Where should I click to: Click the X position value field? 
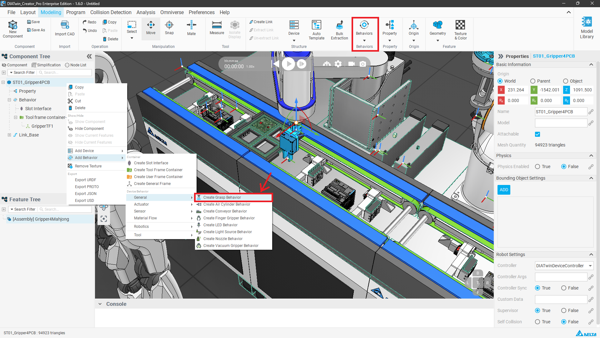[x=516, y=90]
